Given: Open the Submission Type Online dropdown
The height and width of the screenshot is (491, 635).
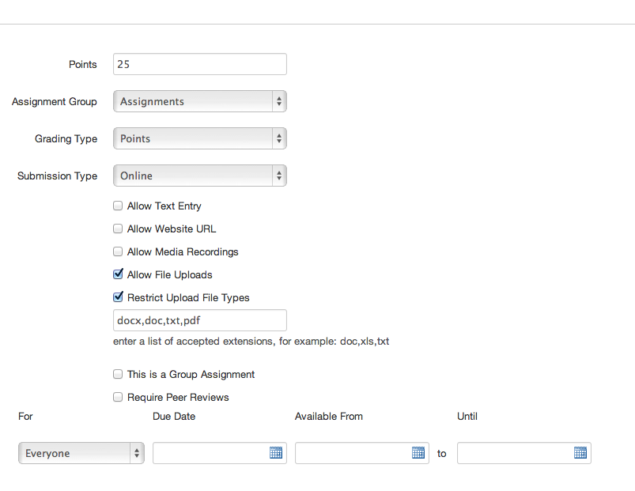Looking at the screenshot, I should [200, 176].
